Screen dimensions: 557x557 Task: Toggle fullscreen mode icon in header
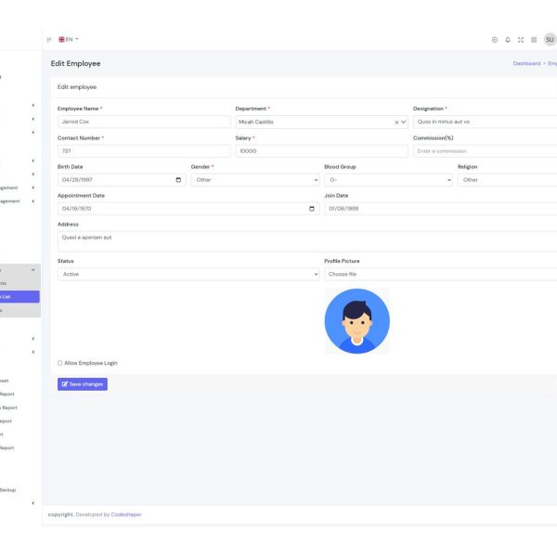(521, 40)
